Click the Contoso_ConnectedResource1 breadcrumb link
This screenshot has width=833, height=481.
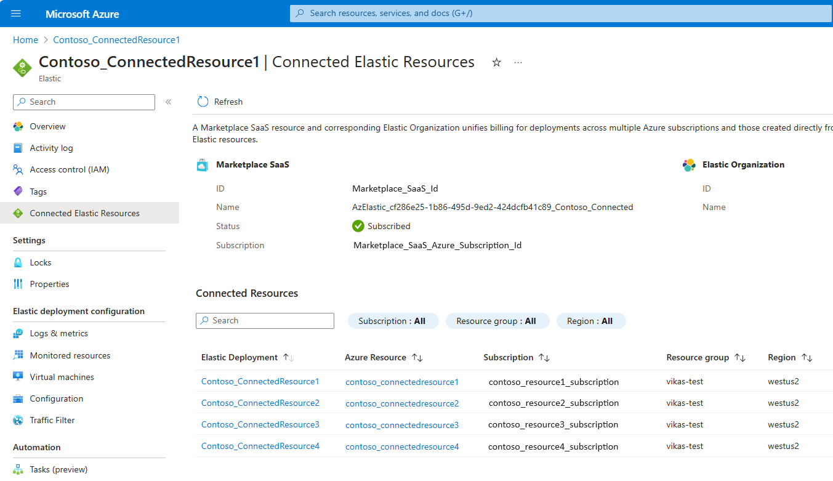tap(116, 40)
